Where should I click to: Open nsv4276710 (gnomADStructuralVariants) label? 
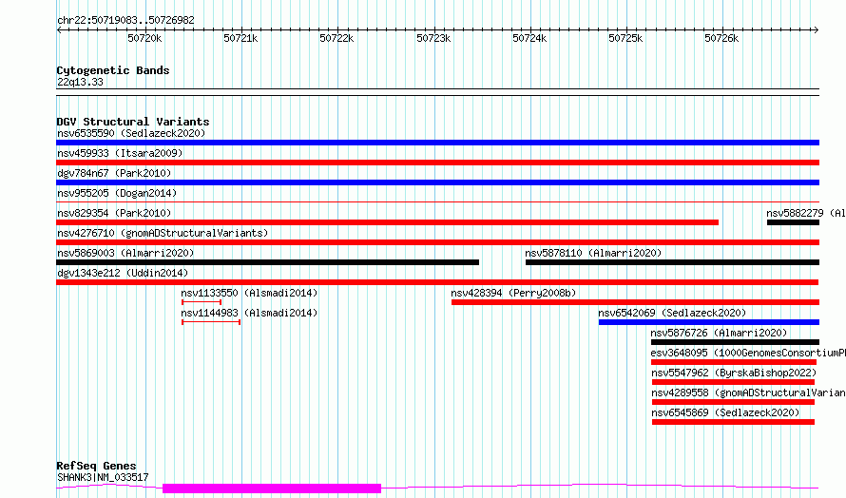[163, 233]
